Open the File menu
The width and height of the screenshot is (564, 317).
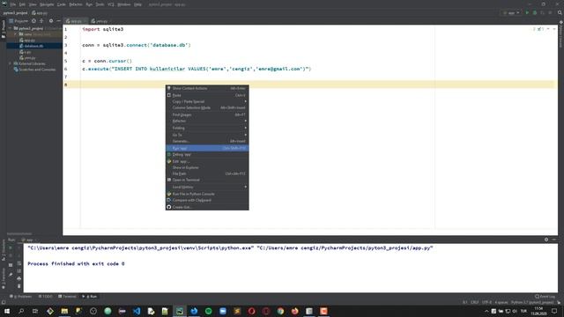tap(13, 4)
